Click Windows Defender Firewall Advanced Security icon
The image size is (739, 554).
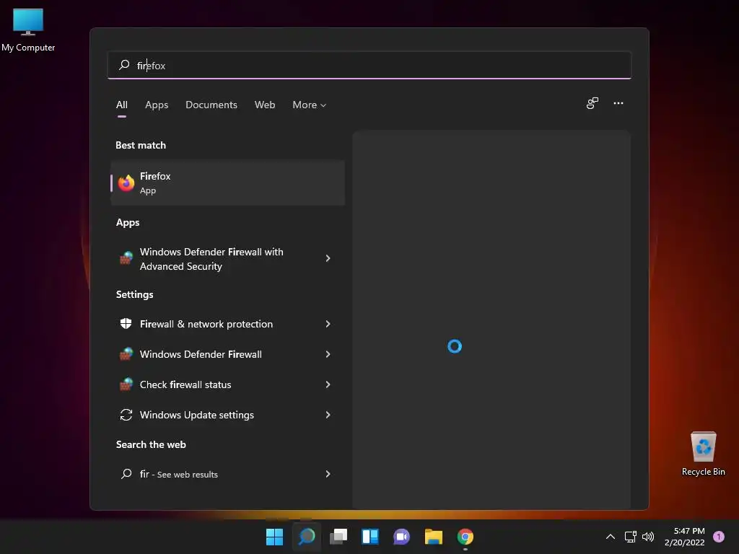tap(126, 258)
